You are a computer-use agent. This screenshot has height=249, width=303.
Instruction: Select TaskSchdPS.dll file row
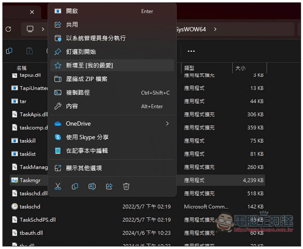click(x=137, y=220)
